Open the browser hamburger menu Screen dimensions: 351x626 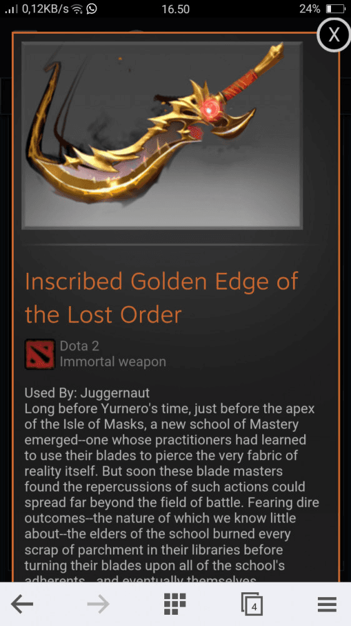click(327, 605)
